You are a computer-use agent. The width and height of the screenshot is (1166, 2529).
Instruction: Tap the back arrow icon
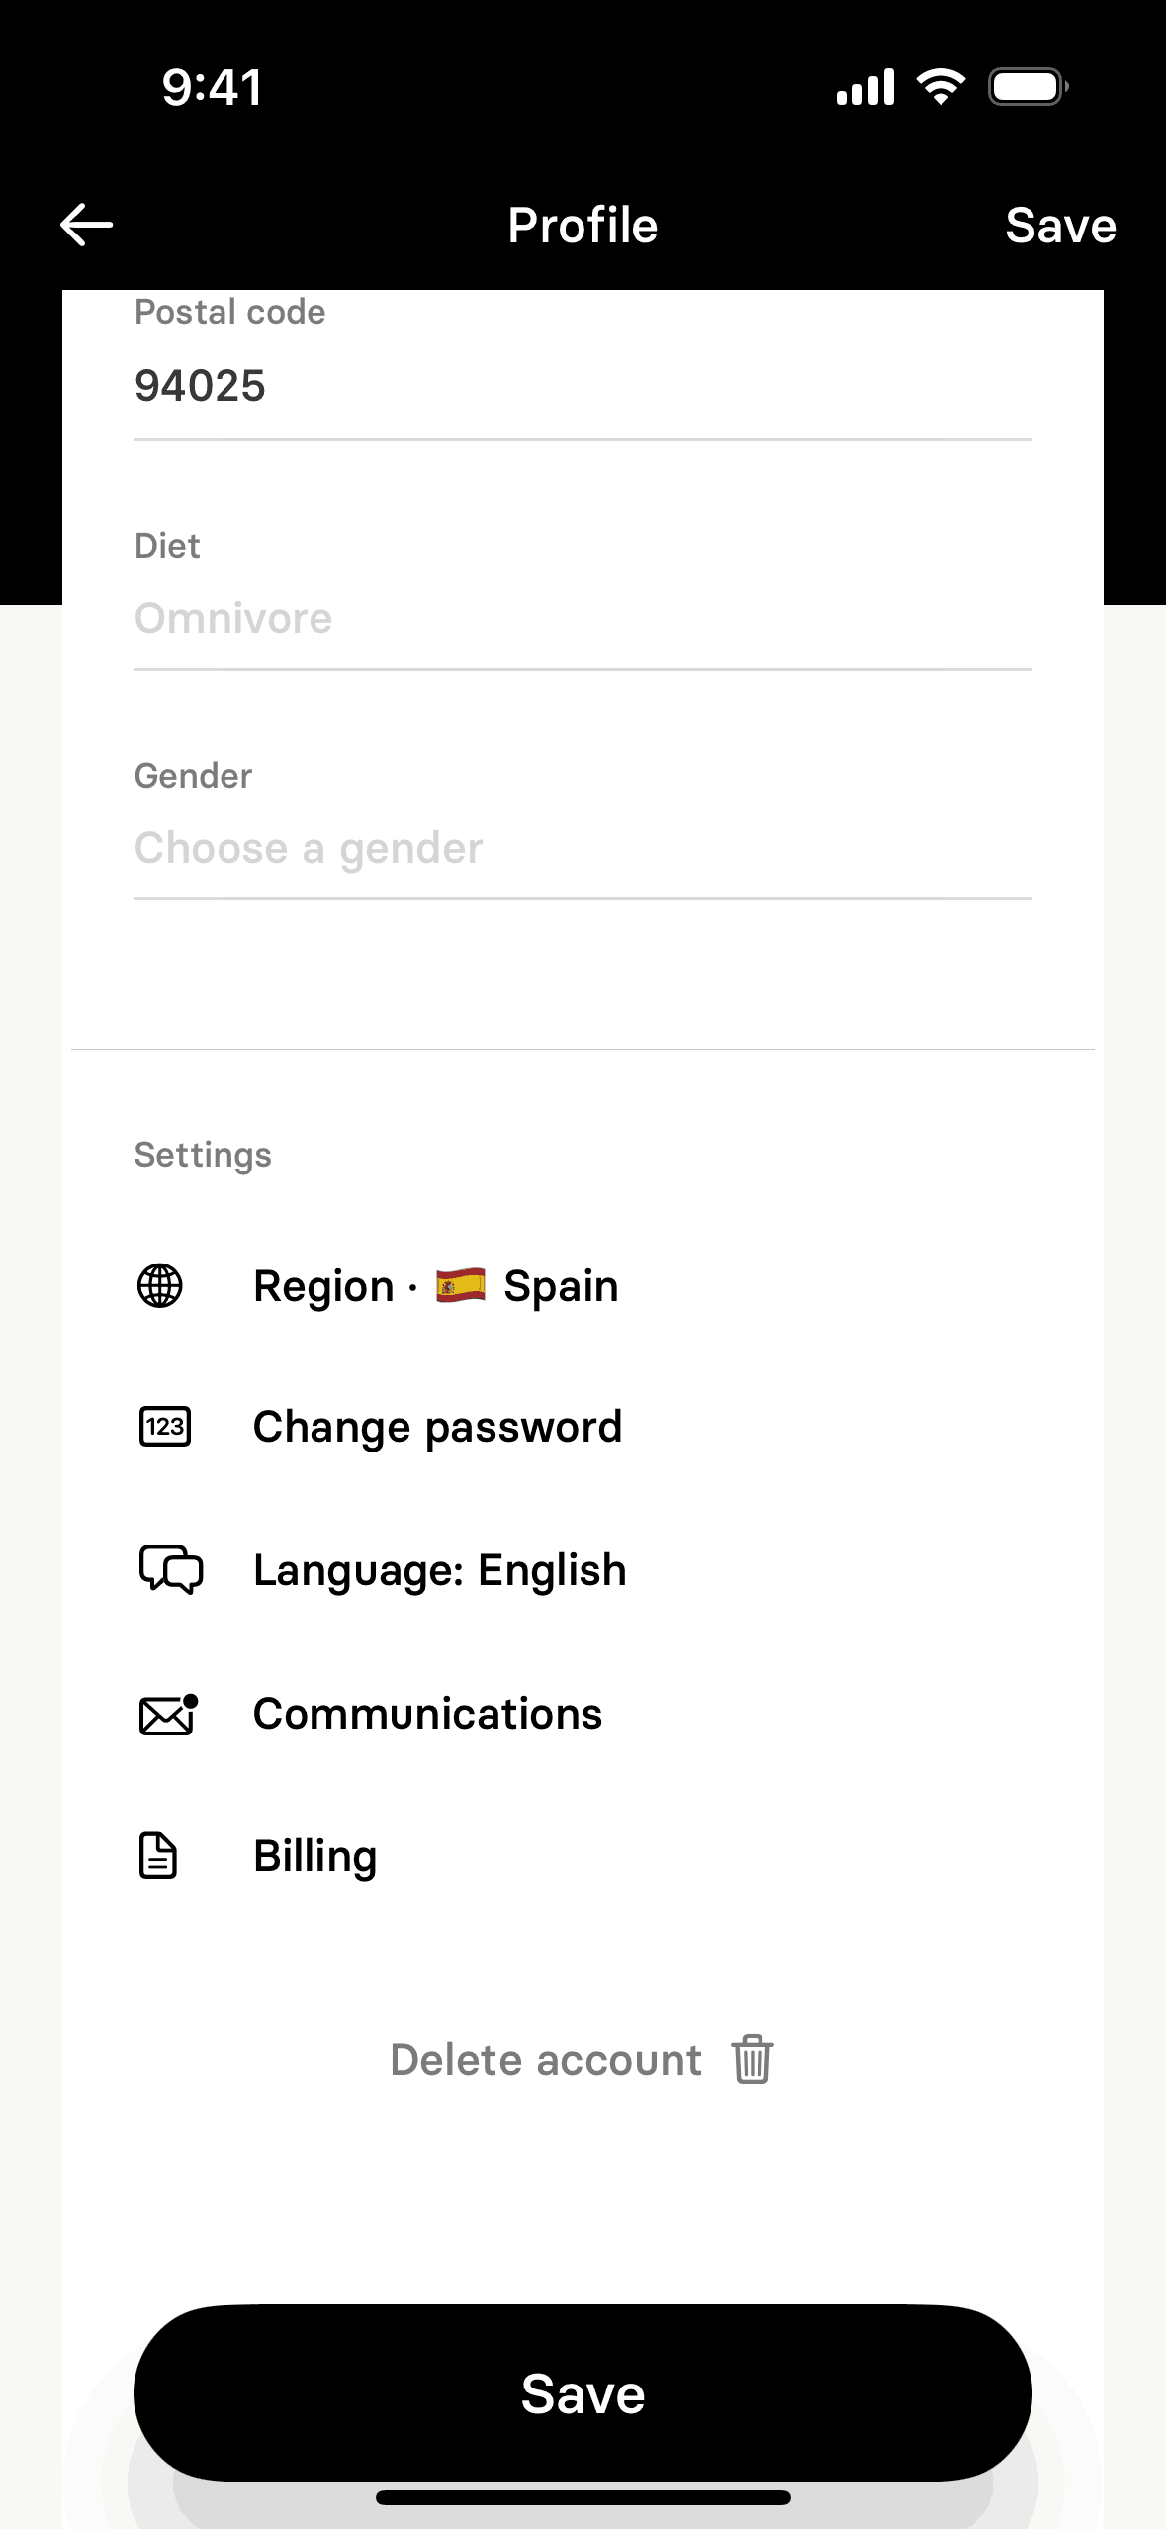[87, 226]
